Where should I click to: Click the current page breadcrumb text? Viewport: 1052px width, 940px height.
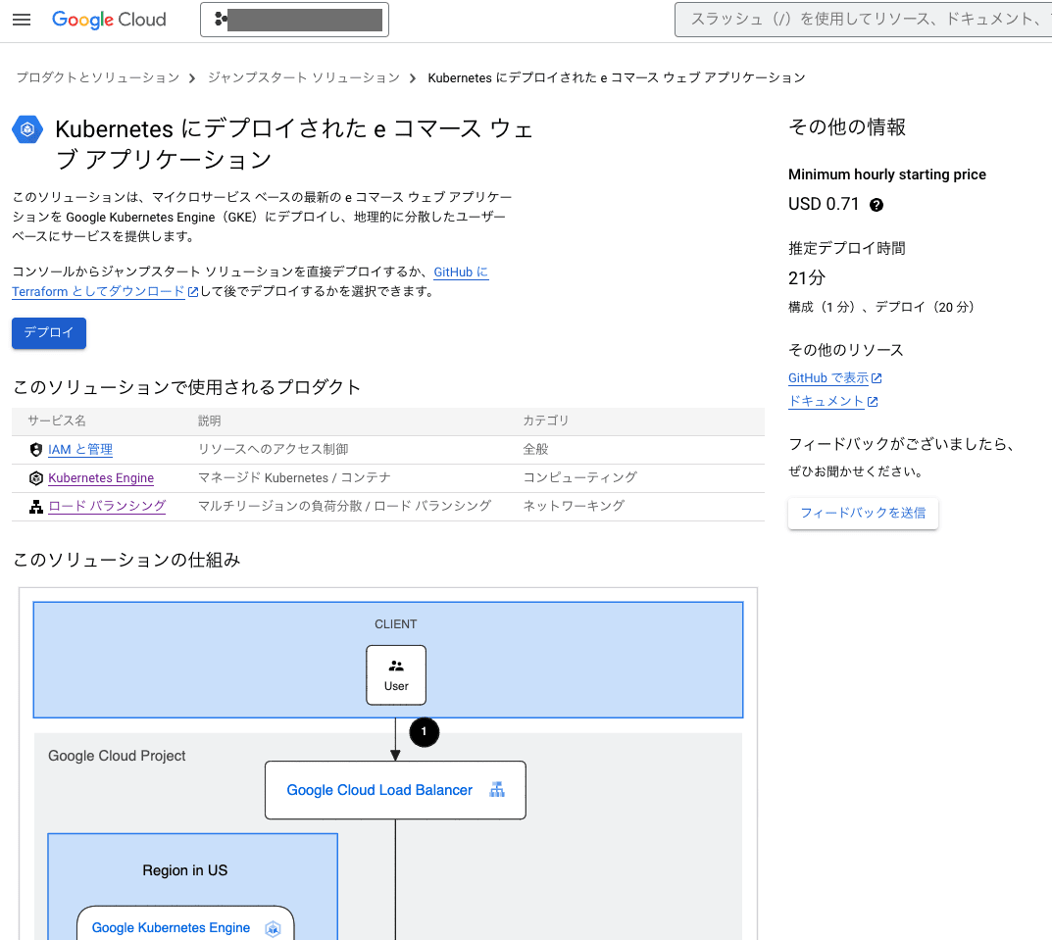point(617,77)
